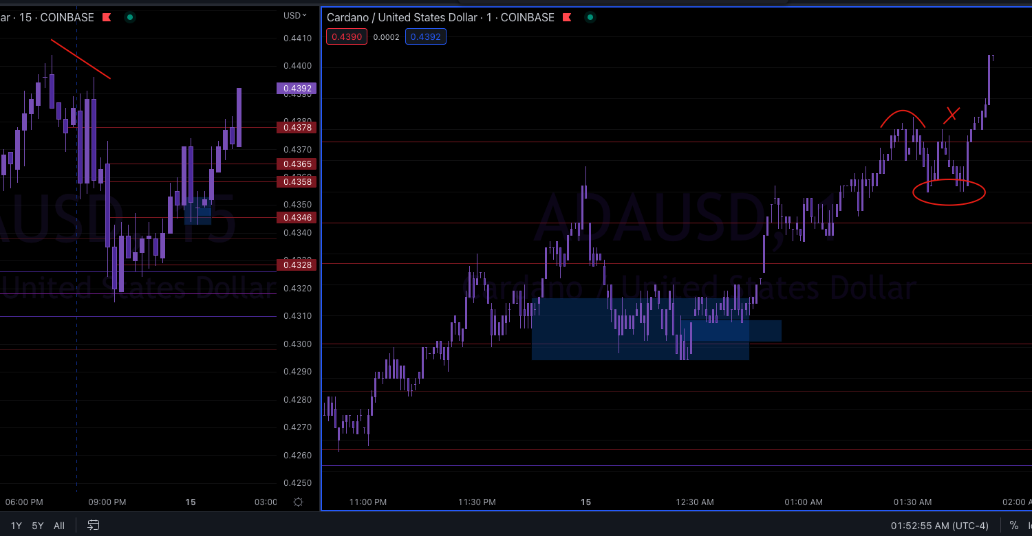The height and width of the screenshot is (536, 1032).
Task: Switch to the All range tab
Action: pos(59,525)
